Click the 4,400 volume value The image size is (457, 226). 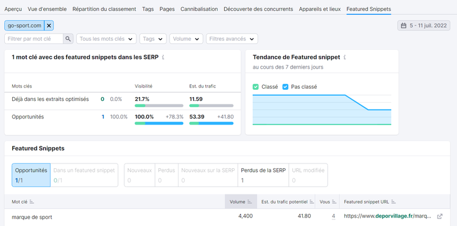(246, 216)
